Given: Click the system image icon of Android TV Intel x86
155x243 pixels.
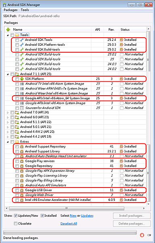Looking at the screenshot, I should pyautogui.click(x=22, y=84).
